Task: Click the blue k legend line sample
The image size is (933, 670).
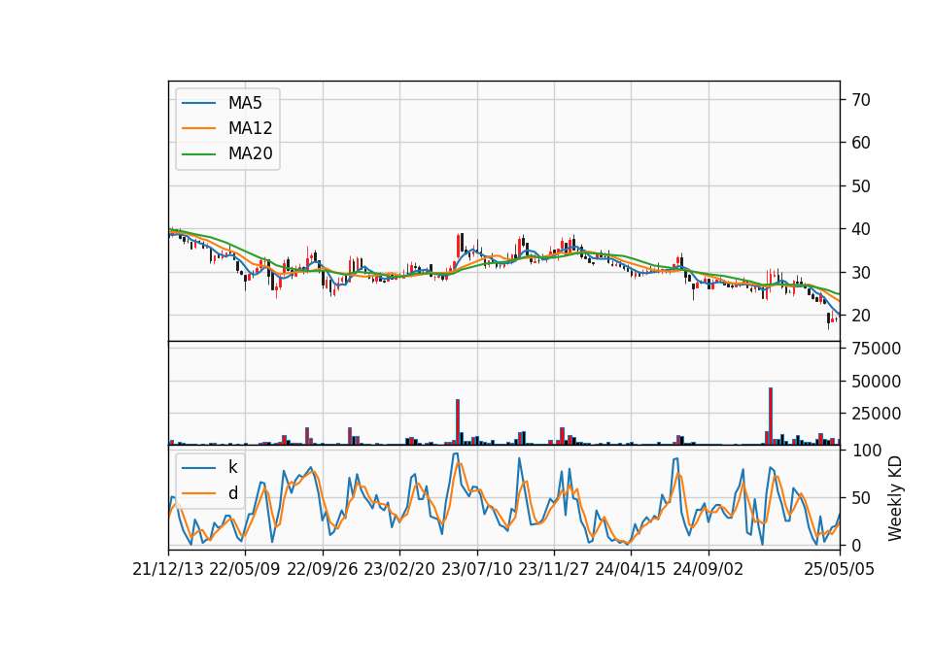Action: tap(198, 468)
